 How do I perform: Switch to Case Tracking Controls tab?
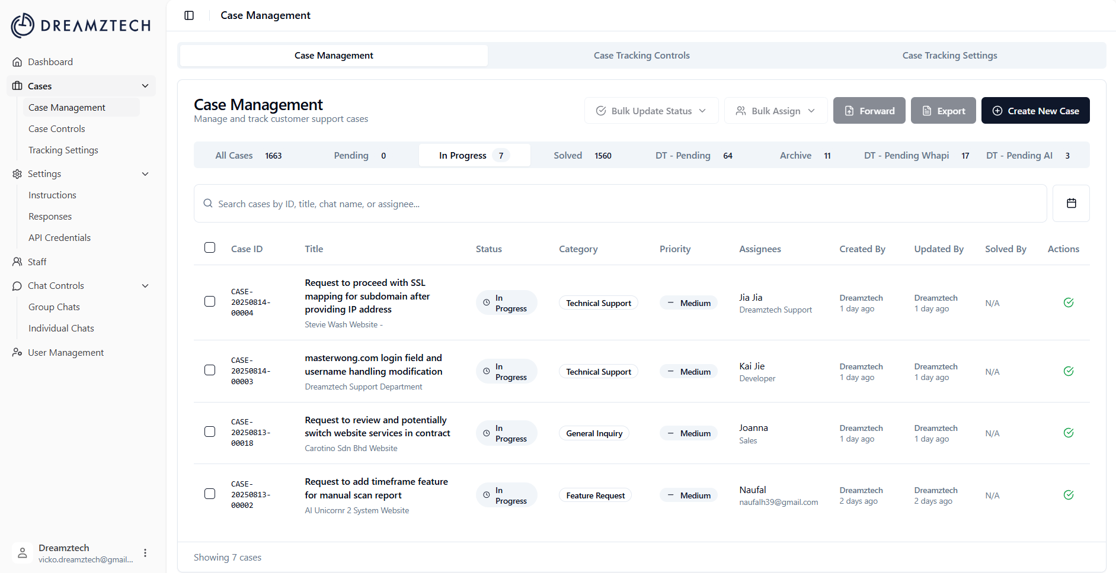point(641,56)
